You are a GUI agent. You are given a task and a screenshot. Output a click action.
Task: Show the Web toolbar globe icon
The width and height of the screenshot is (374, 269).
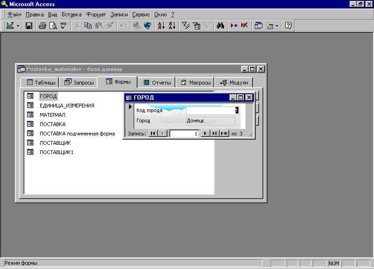[x=148, y=26]
